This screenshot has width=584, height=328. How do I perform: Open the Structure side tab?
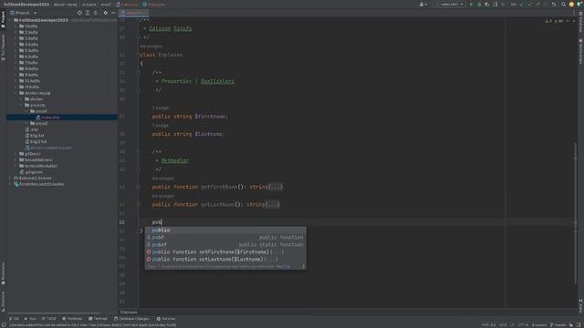(3, 301)
